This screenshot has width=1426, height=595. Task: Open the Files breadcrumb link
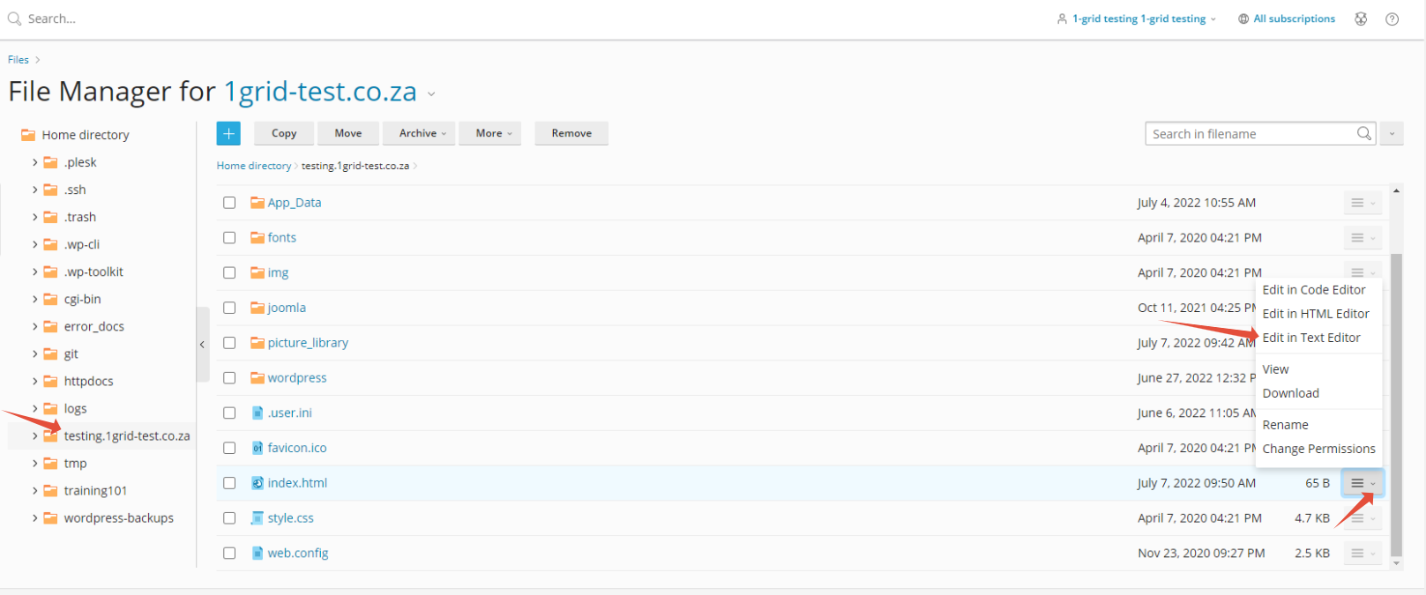coord(19,60)
